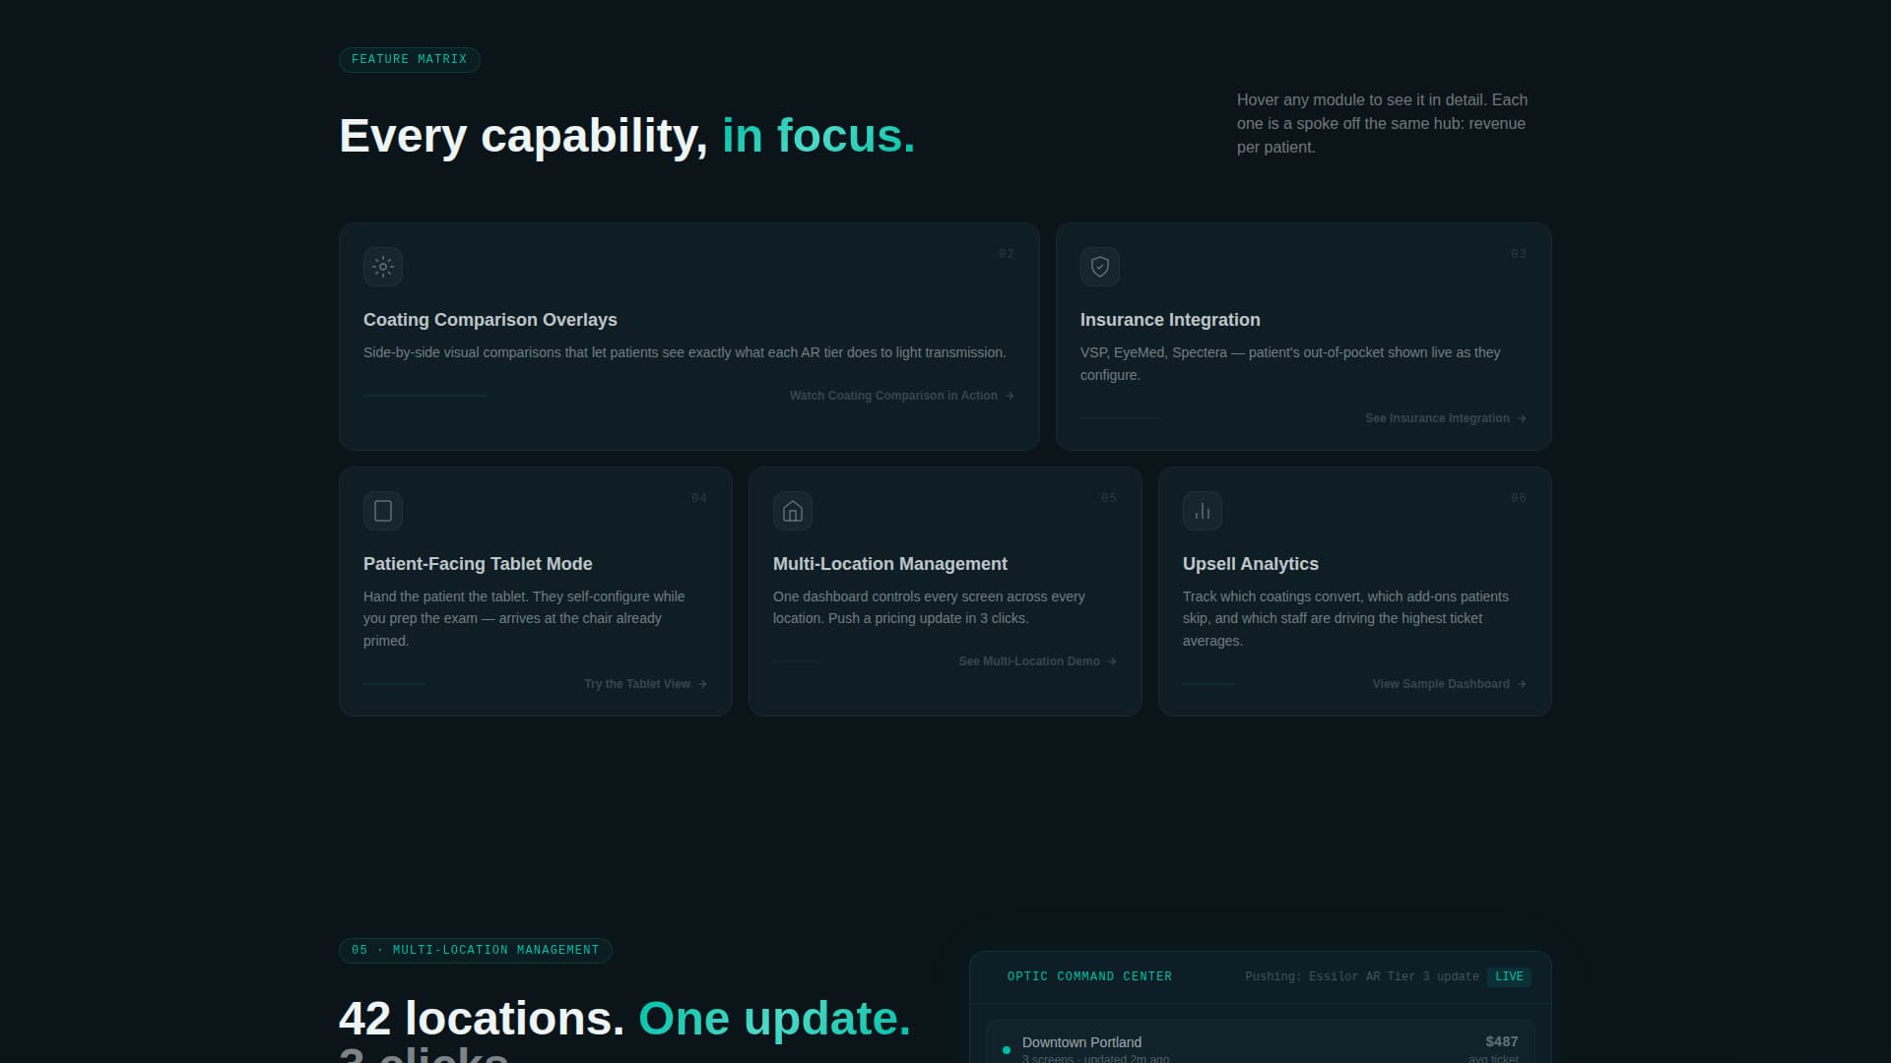
Task: Click the VSP, EyeMed, Spectera description text
Action: pyautogui.click(x=1290, y=364)
